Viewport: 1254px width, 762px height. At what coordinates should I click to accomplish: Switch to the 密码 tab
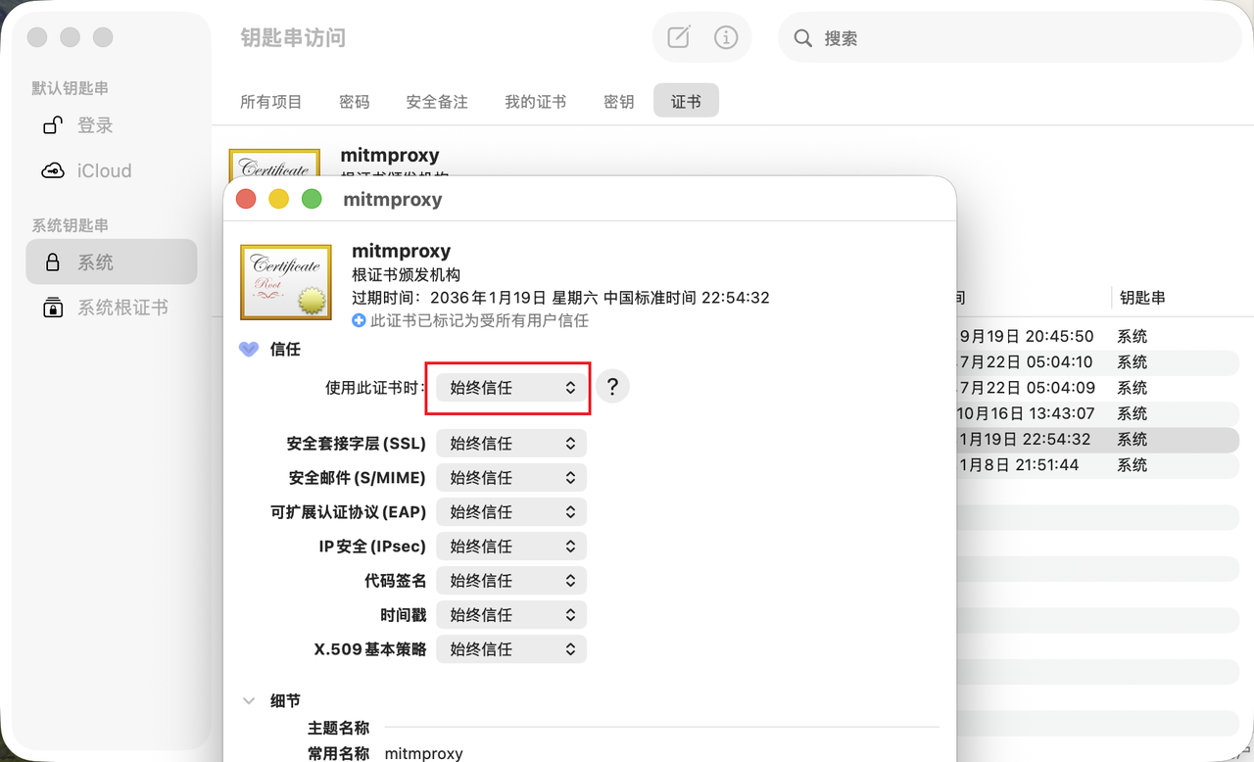[354, 100]
